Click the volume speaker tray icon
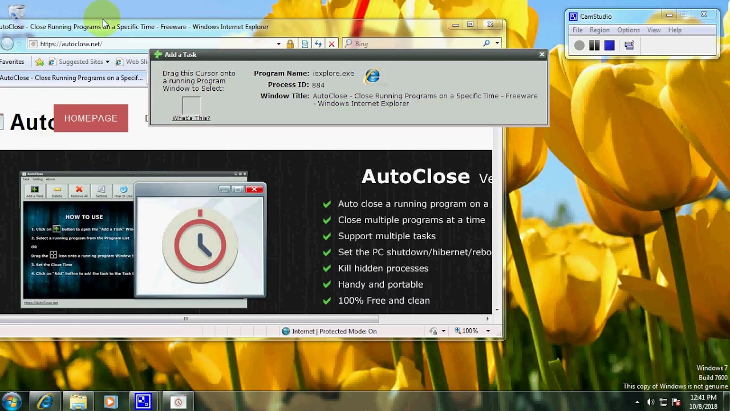This screenshot has height=411, width=730. (651, 402)
